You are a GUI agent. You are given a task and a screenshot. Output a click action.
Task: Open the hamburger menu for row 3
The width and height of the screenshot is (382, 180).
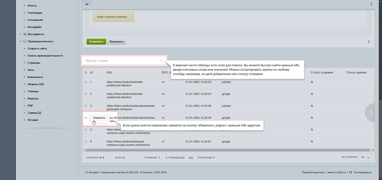tap(86, 106)
